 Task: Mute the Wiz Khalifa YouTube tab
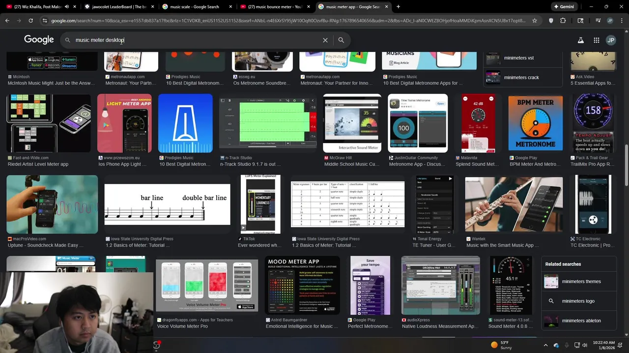[x=67, y=7]
